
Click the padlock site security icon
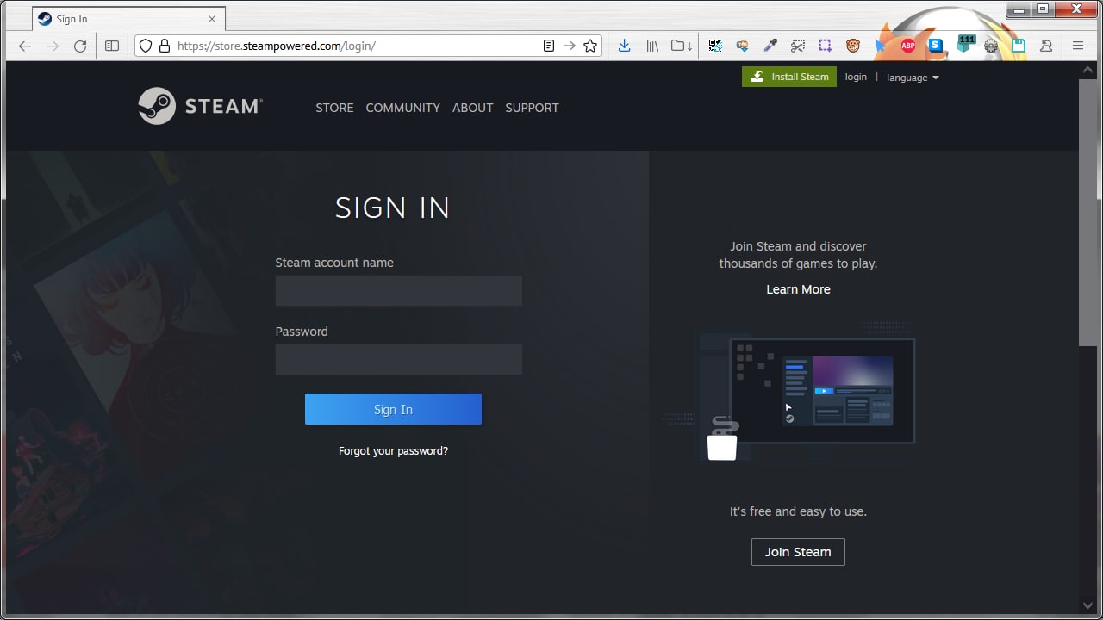[164, 46]
